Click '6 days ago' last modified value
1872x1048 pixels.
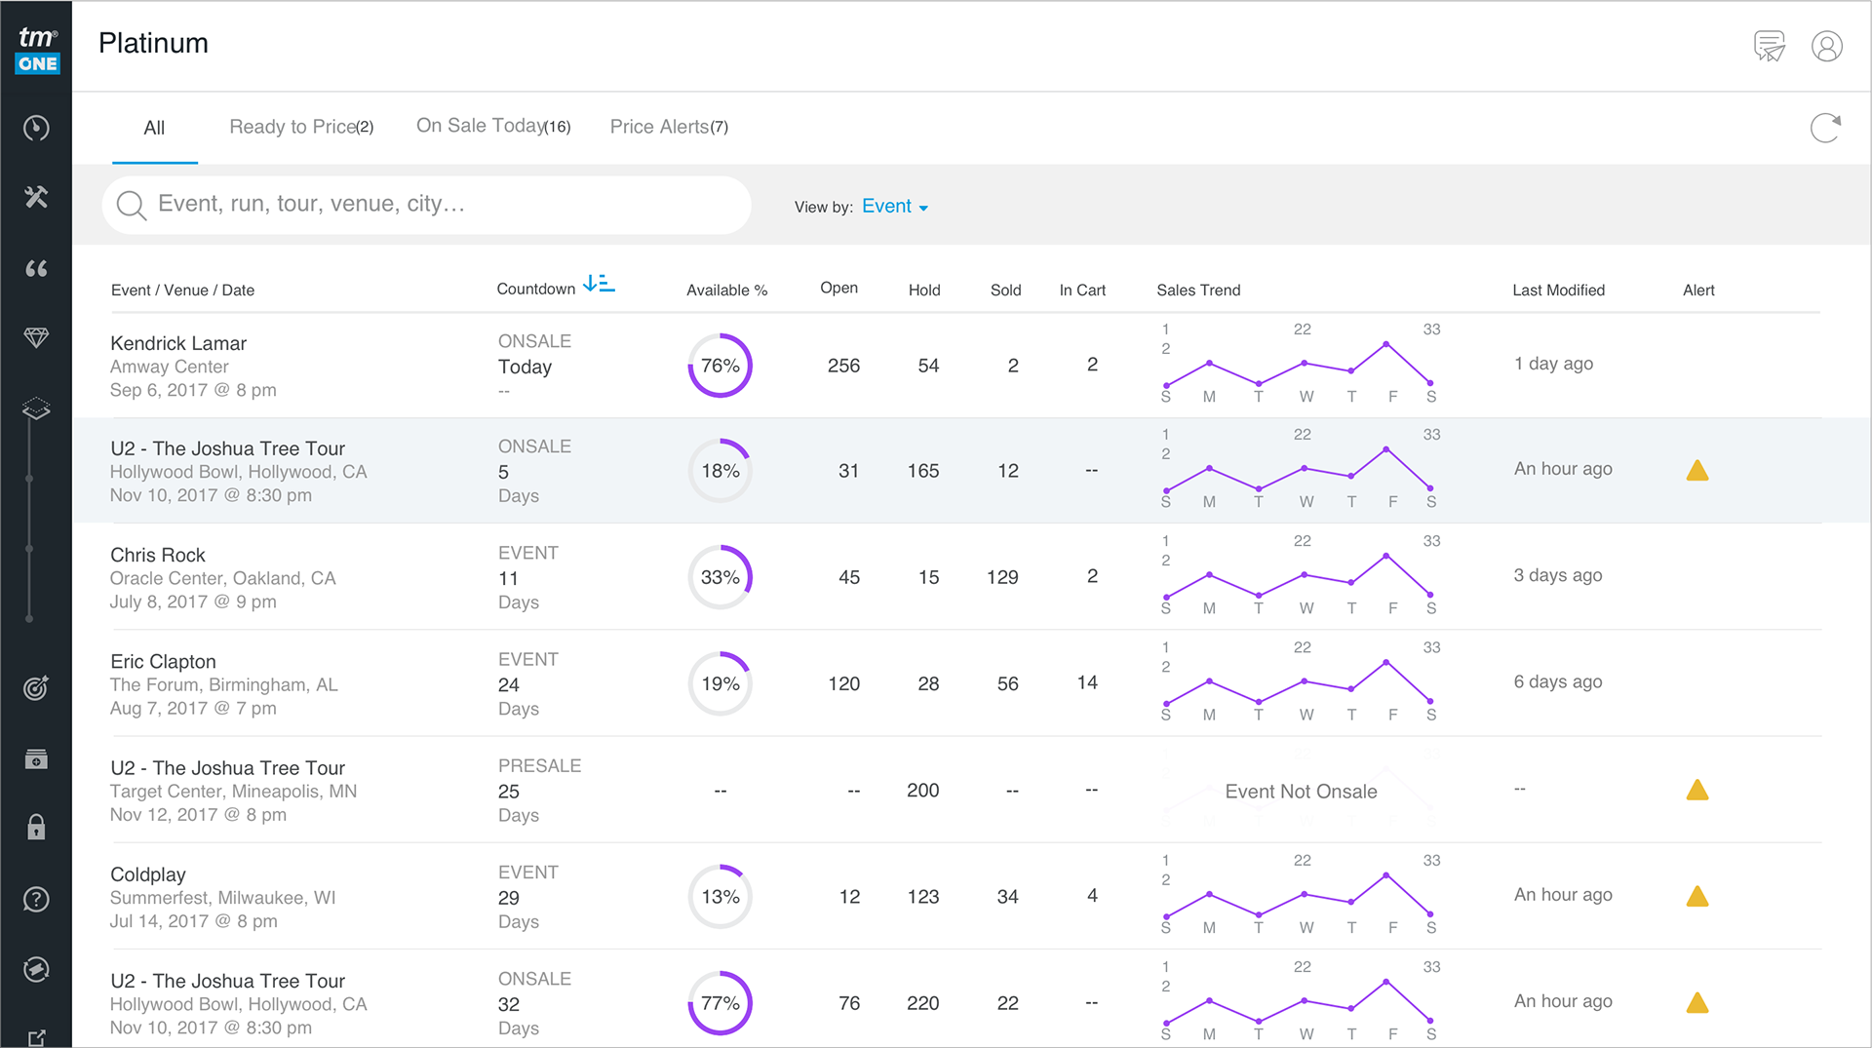1557,681
